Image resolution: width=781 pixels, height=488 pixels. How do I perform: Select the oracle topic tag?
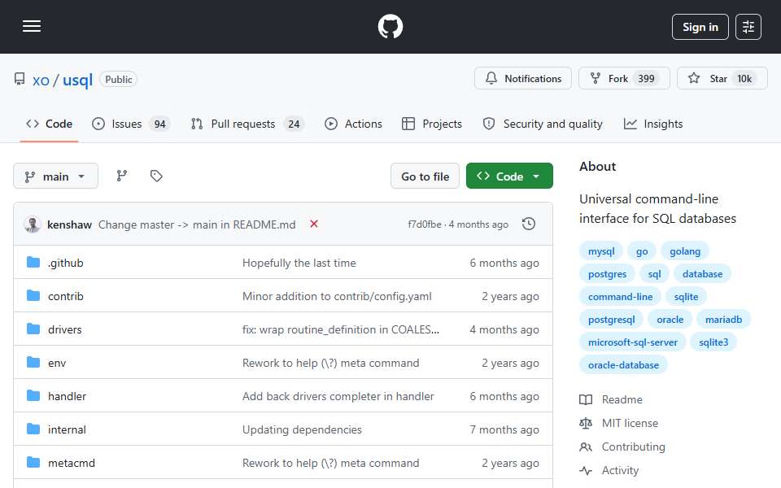click(670, 319)
